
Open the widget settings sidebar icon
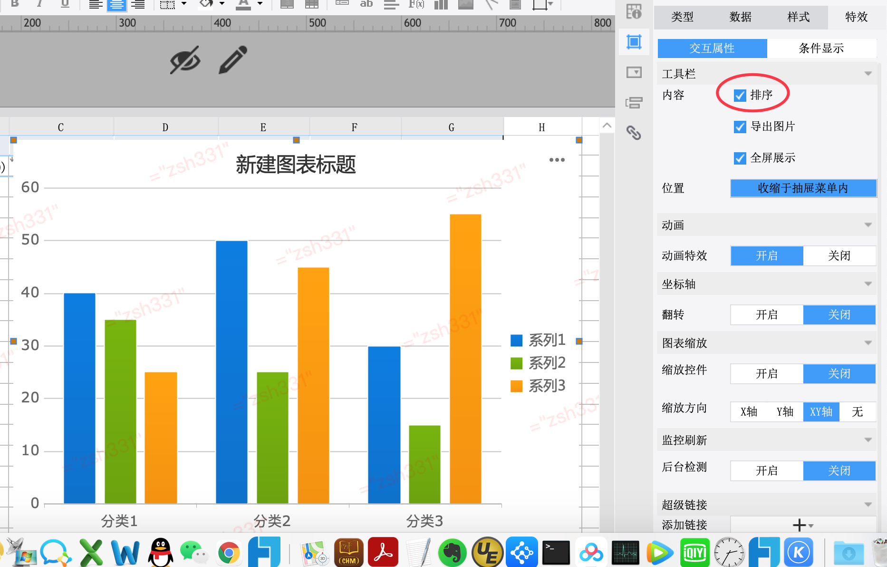(634, 72)
